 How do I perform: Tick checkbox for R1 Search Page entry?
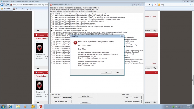[x=52, y=19]
